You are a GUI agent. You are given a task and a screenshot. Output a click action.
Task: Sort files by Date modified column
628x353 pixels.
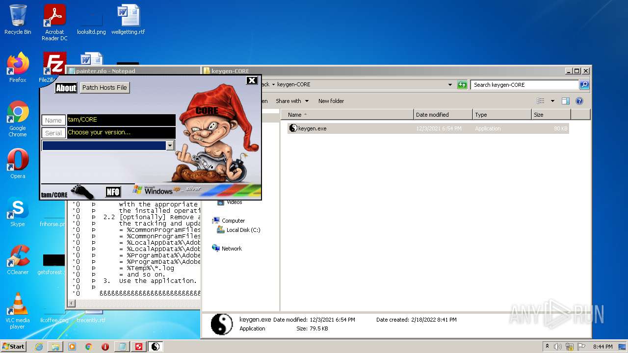tap(444, 115)
